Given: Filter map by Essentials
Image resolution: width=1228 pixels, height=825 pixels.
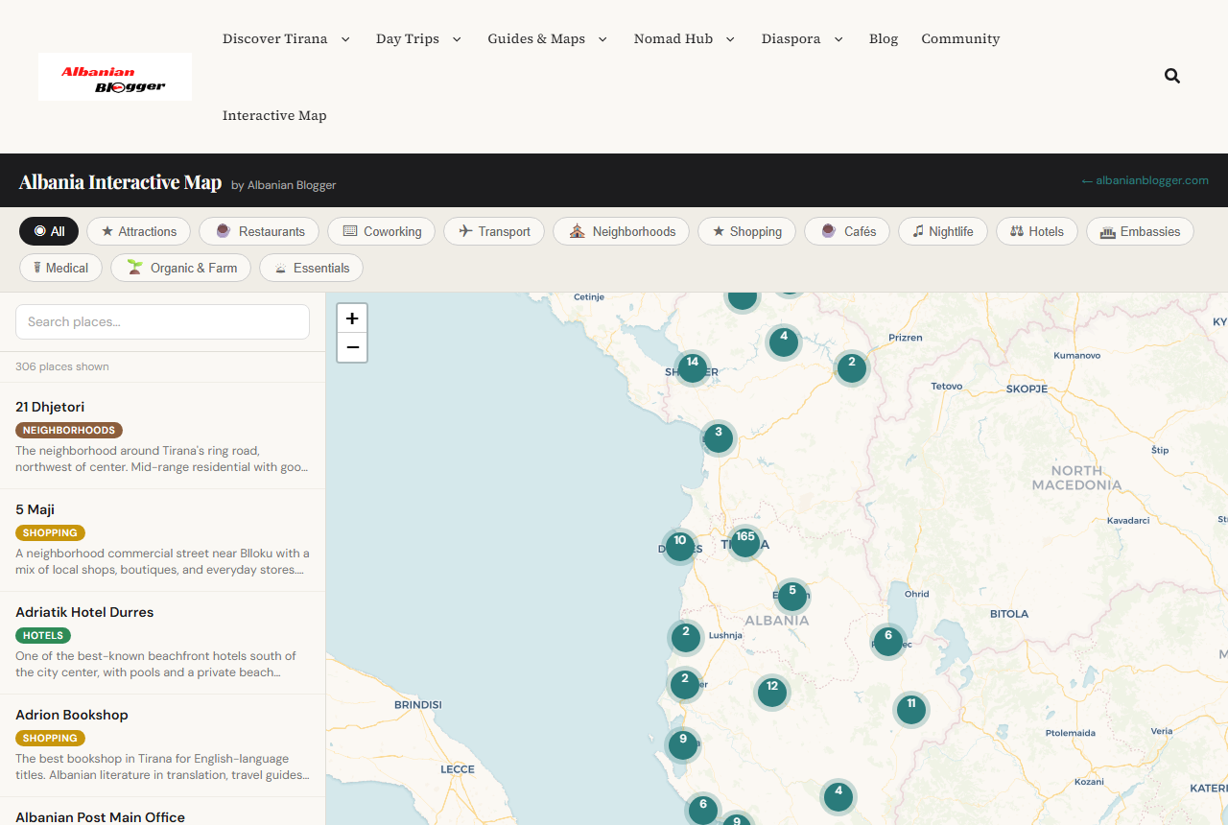Looking at the screenshot, I should (x=312, y=268).
